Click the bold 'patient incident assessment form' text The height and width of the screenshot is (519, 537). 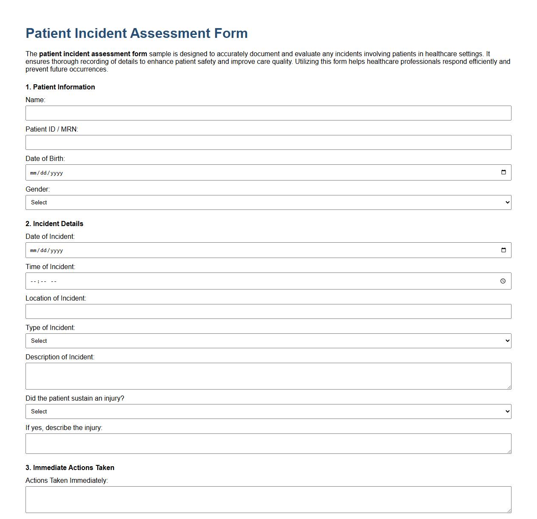tap(91, 54)
